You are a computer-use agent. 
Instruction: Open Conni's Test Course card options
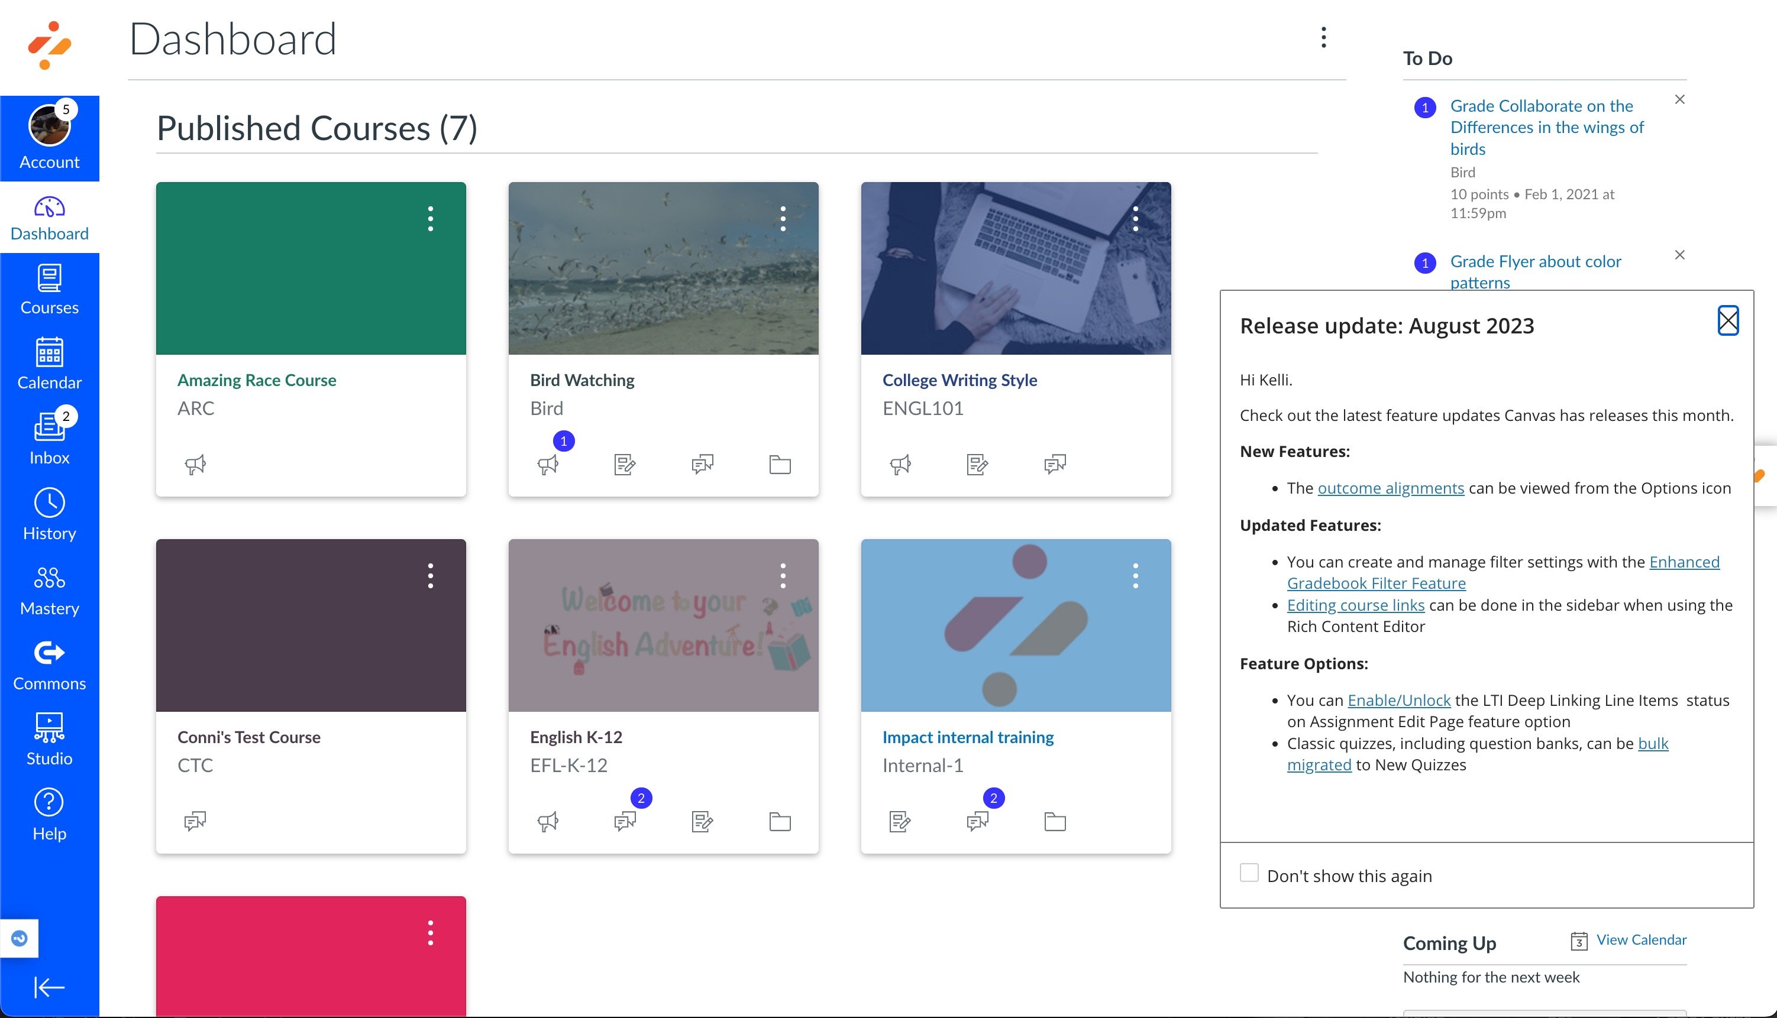(430, 575)
